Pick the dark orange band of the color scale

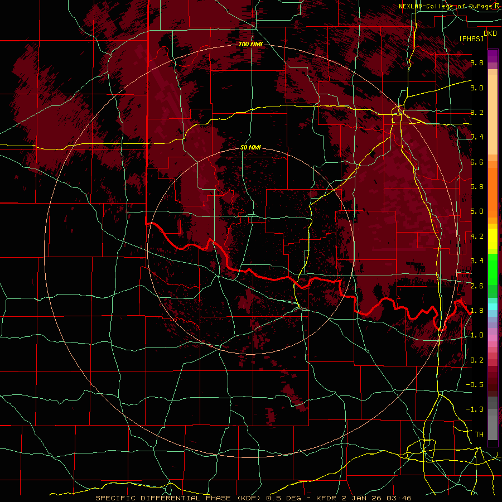pyautogui.click(x=493, y=192)
